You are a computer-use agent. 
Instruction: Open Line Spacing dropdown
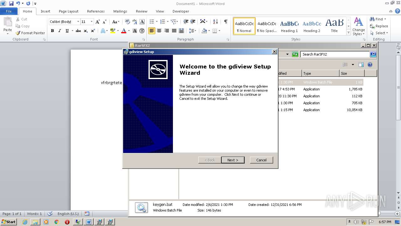[193, 31]
